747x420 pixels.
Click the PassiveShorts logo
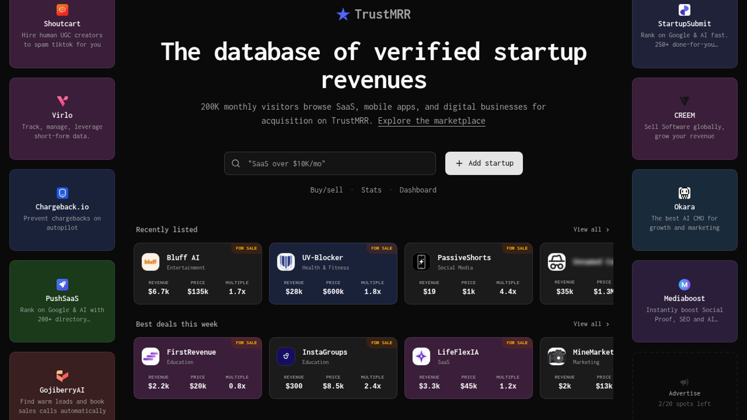[x=421, y=262]
